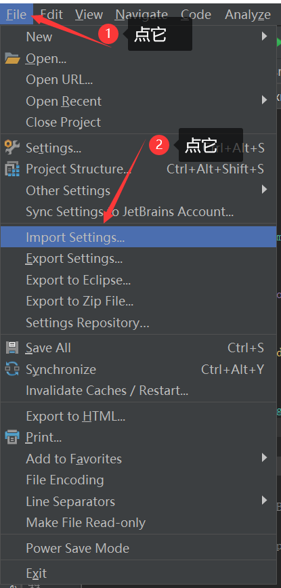This screenshot has width=281, height=588.
Task: Open the Navigate menu
Action: click(x=142, y=15)
